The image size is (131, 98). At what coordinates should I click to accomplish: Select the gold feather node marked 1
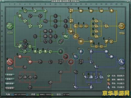[x=106, y=41]
